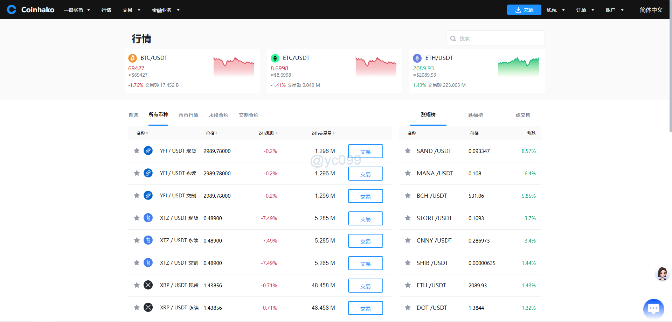Click the XRP coin icon for XRP/USDT 现货

click(148, 285)
